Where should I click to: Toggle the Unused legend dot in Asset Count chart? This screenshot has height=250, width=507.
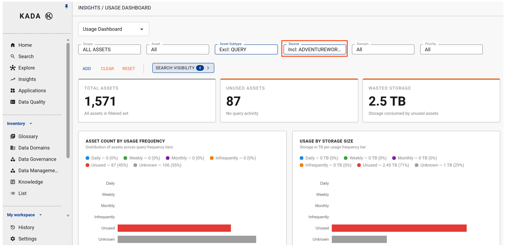point(87,165)
